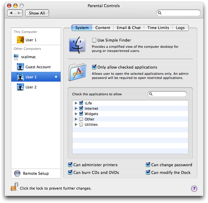Screen dimensions: 208x203
Task: Expand the Internet group triangle
Action: [x=76, y=108]
